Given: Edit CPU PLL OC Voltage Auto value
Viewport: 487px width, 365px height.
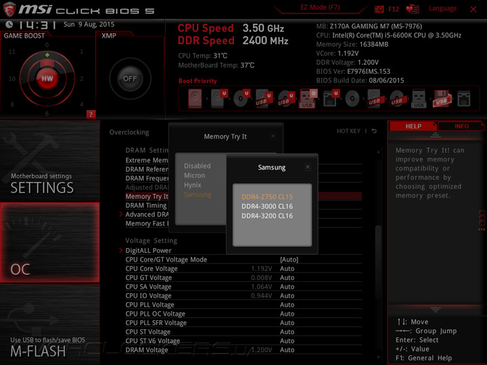Looking at the screenshot, I should point(287,314).
